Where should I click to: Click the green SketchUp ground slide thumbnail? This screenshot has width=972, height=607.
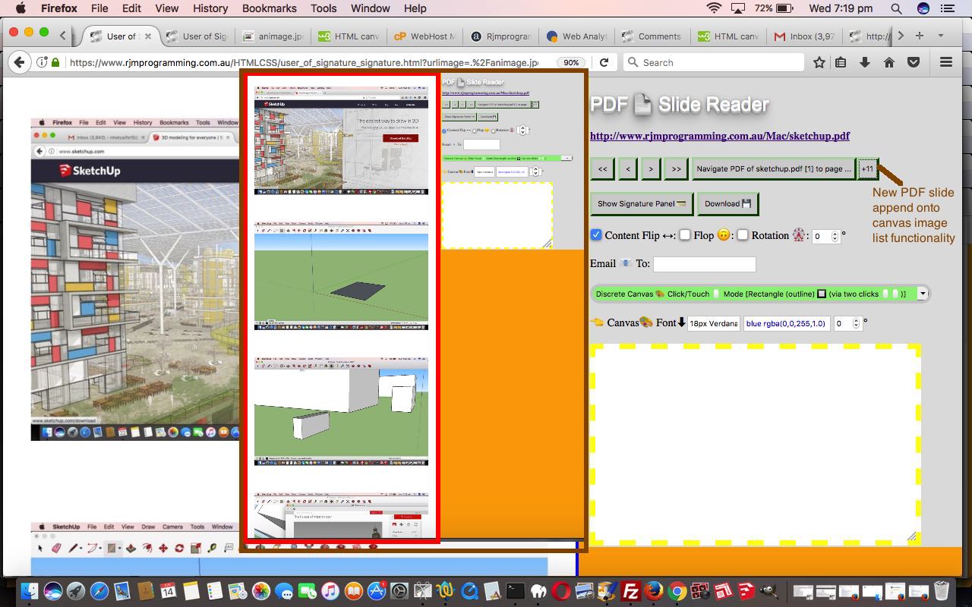click(341, 276)
